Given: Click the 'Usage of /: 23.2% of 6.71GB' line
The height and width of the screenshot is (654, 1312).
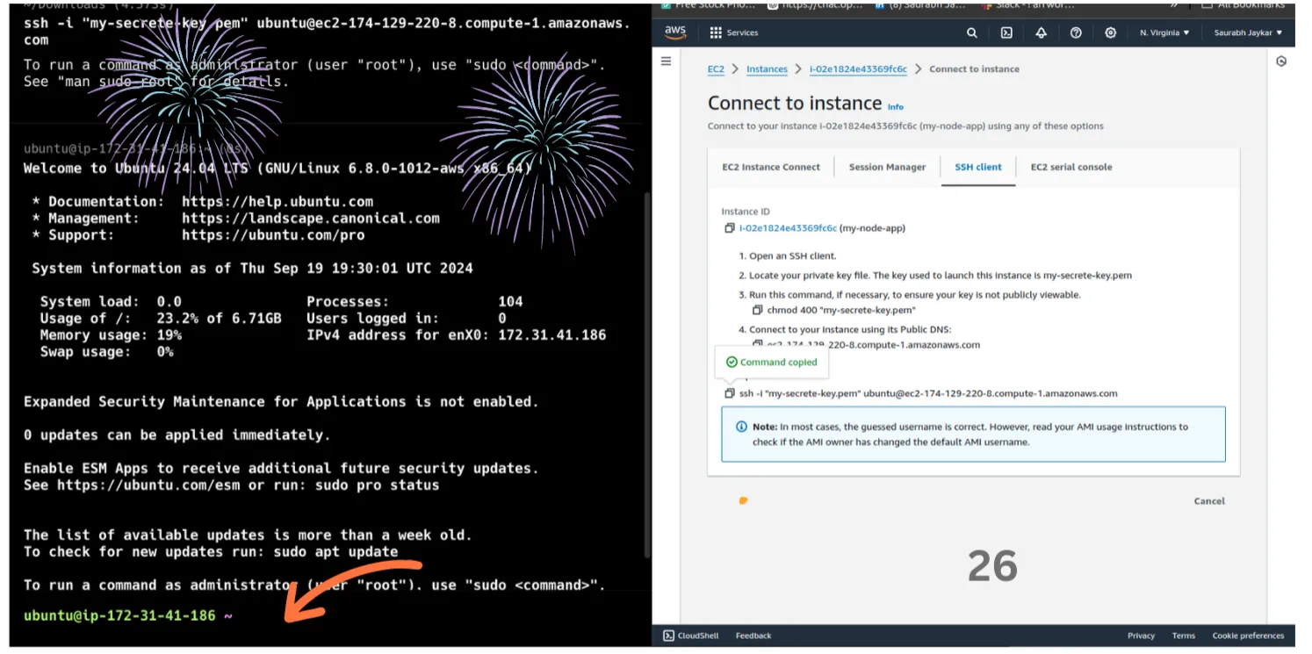Looking at the screenshot, I should [161, 319].
